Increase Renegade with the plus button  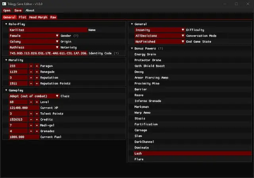tap(37, 72)
